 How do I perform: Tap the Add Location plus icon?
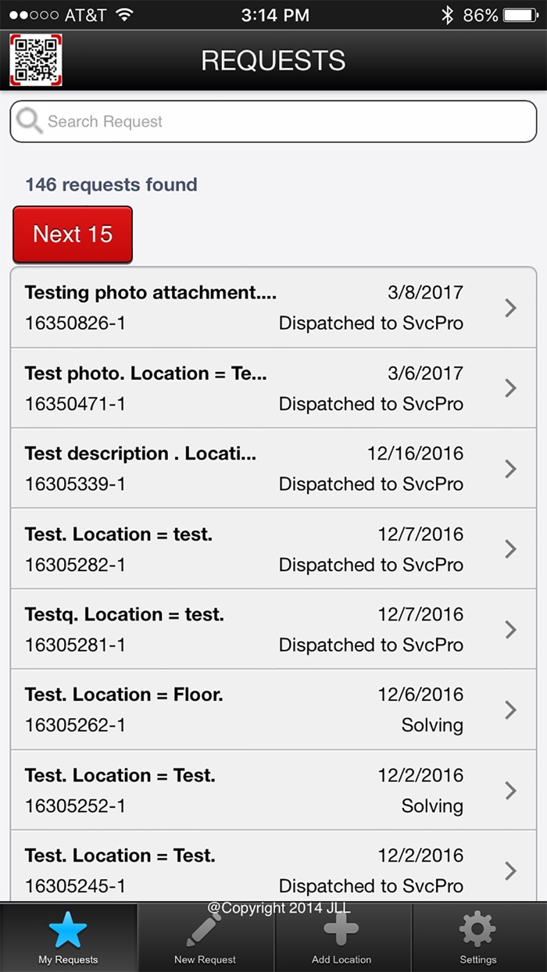[x=341, y=930]
